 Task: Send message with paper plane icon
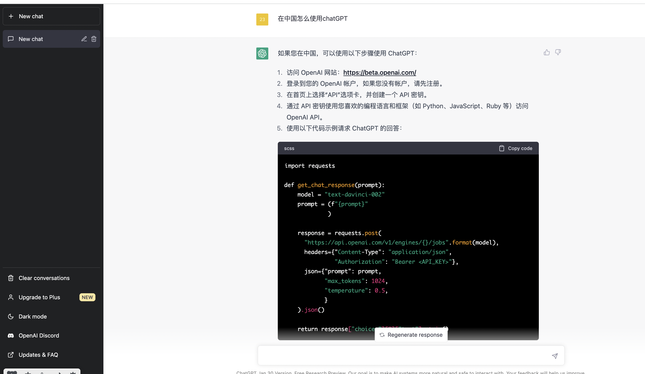click(555, 356)
